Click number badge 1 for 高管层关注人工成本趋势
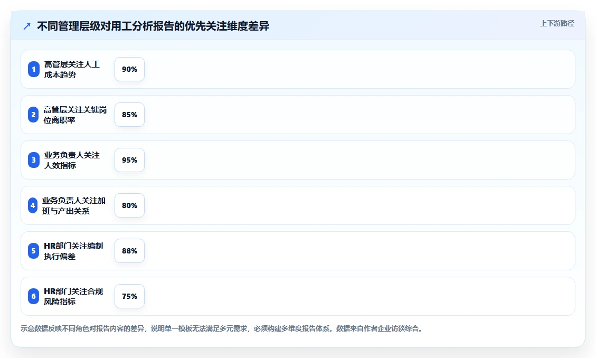The image size is (596, 358). (33, 69)
